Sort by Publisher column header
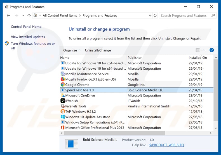The image size is (221, 155). pyautogui.click(x=135, y=58)
